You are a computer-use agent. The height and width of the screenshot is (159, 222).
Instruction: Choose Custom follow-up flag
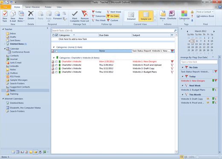click(113, 21)
